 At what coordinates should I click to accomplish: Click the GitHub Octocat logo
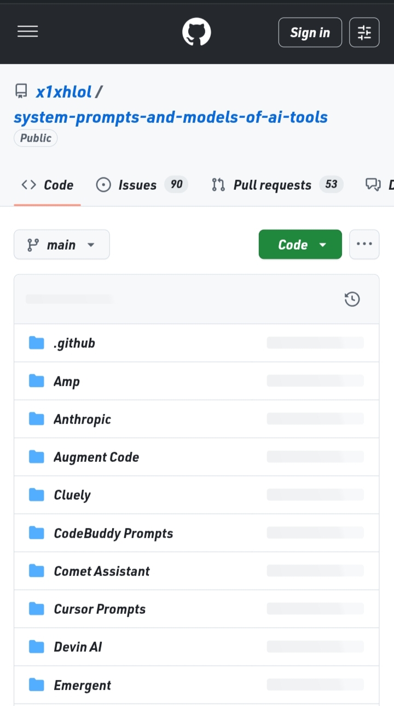click(196, 32)
